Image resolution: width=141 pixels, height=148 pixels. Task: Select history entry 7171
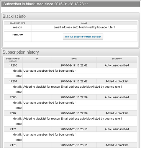coord(13,129)
